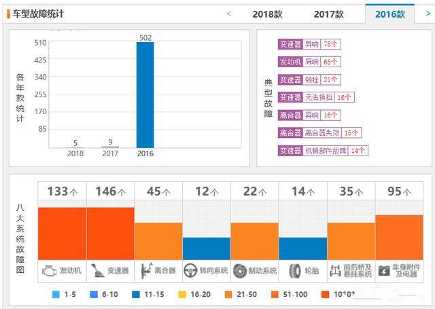Click the 2018 x-axis label
Viewport: 435px width, 309px height.
[75, 153]
